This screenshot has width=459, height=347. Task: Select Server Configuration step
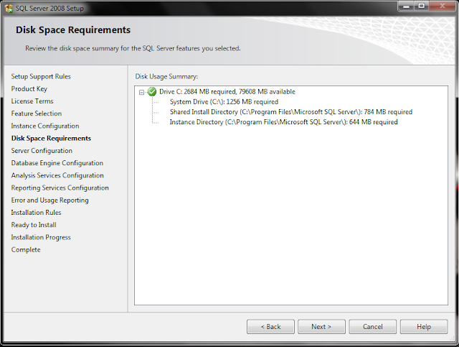[x=42, y=150]
